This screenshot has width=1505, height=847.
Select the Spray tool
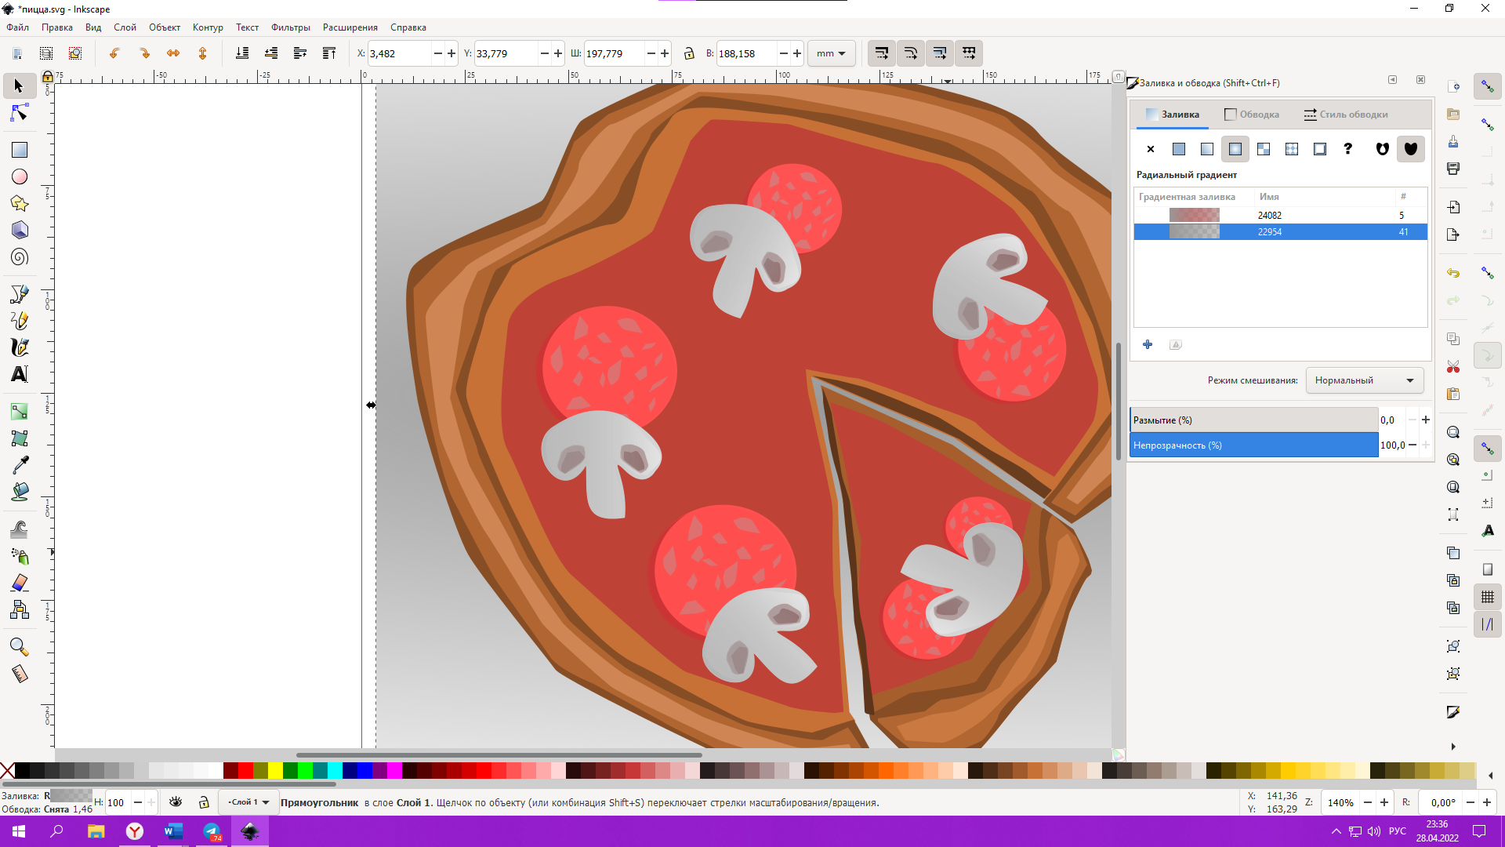pos(20,556)
